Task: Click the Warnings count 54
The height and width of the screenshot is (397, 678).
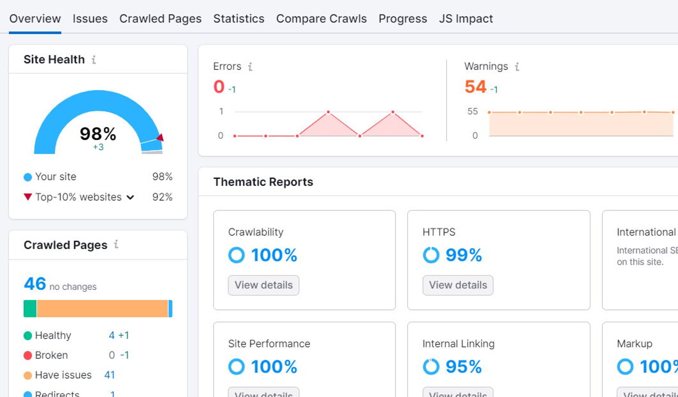Action: click(x=475, y=87)
